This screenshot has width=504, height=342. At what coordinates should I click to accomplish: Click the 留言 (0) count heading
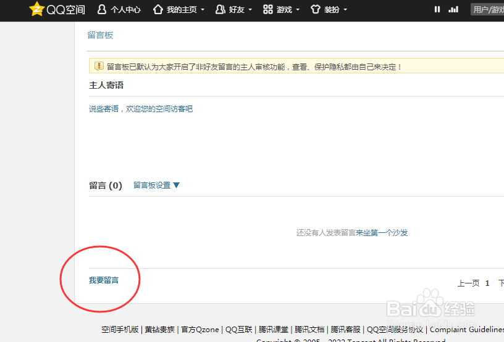(x=106, y=185)
